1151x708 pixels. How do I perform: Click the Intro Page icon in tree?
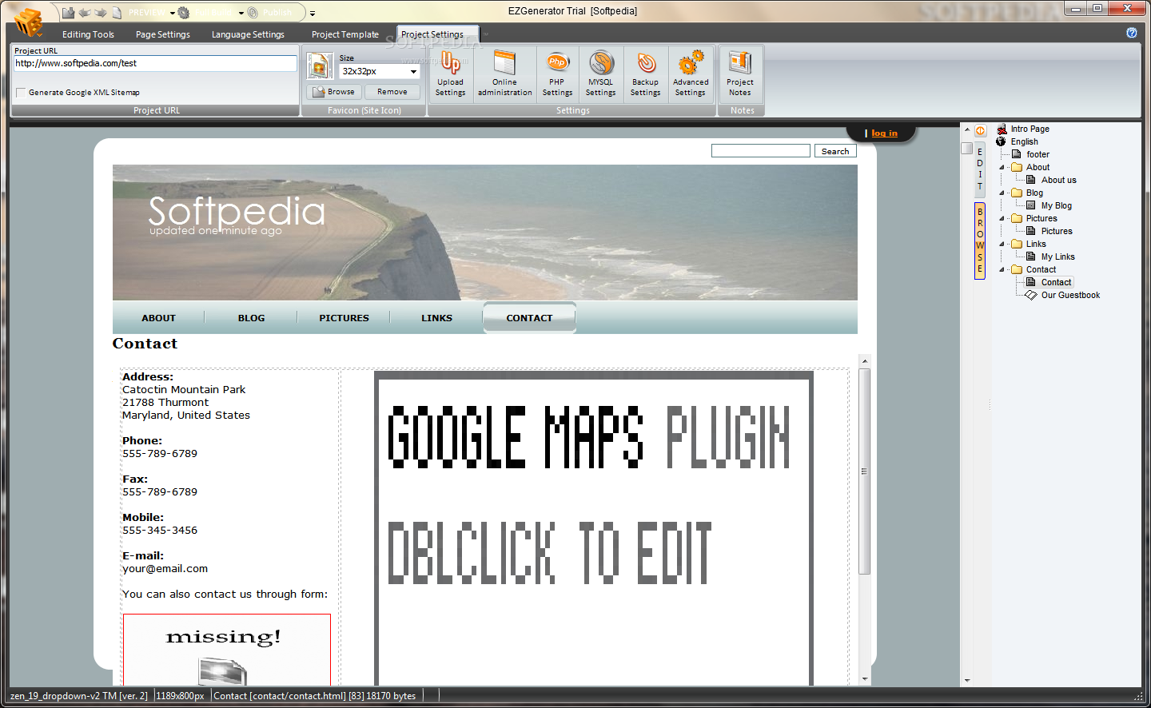coord(1002,129)
